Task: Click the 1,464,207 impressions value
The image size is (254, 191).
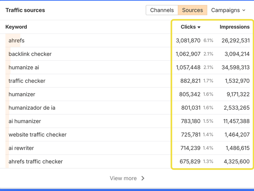Action: point(237,135)
